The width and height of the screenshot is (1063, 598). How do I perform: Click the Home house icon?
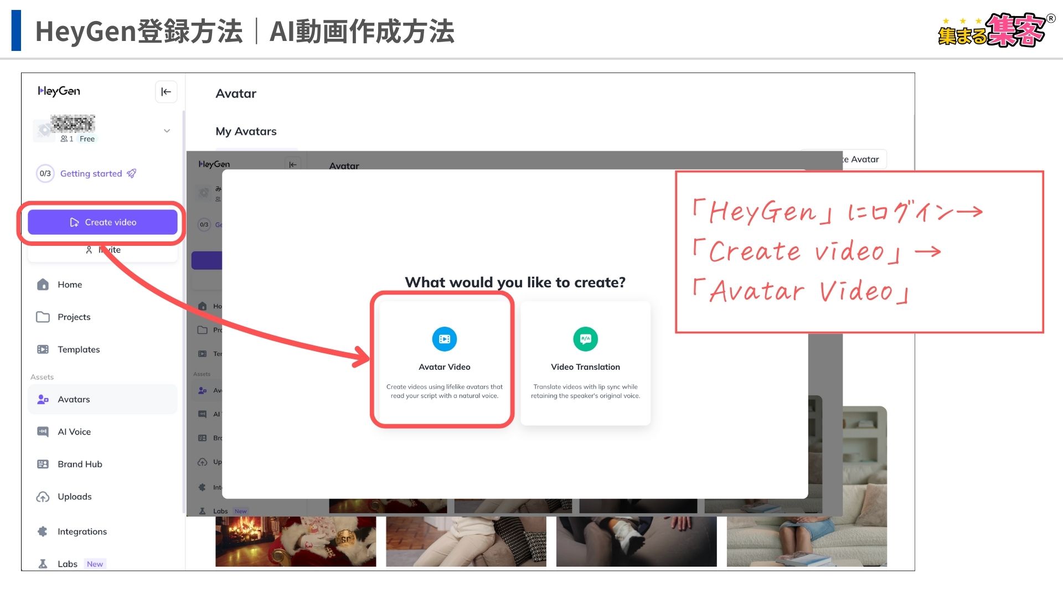point(43,285)
